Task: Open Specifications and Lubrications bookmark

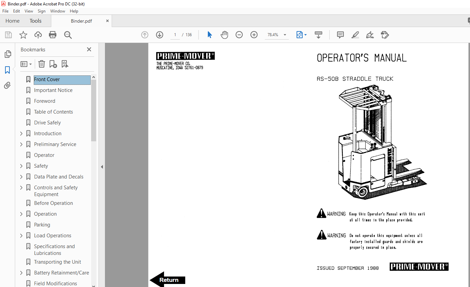Action: 54,250
